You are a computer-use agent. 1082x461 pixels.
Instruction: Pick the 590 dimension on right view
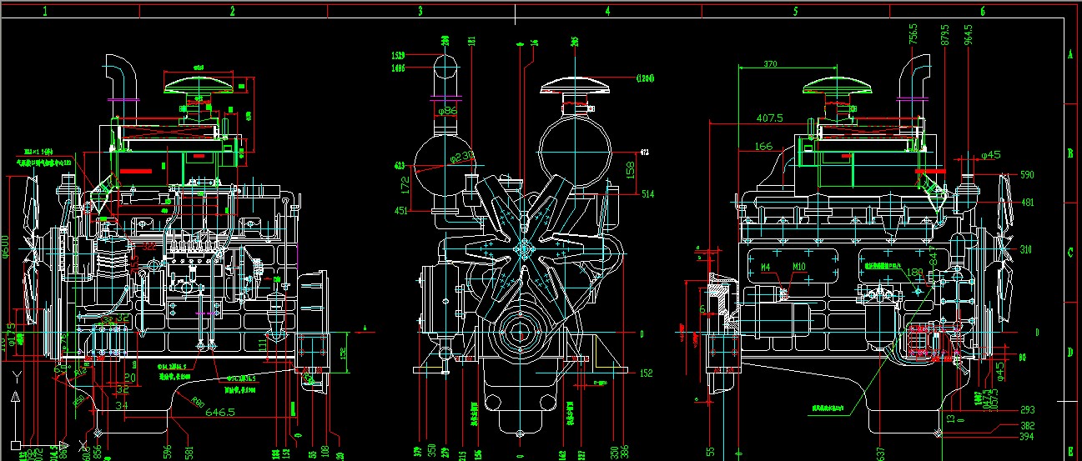pos(1027,175)
